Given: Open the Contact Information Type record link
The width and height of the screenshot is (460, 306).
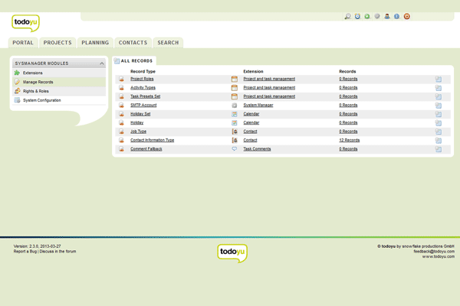Looking at the screenshot, I should coord(152,141).
